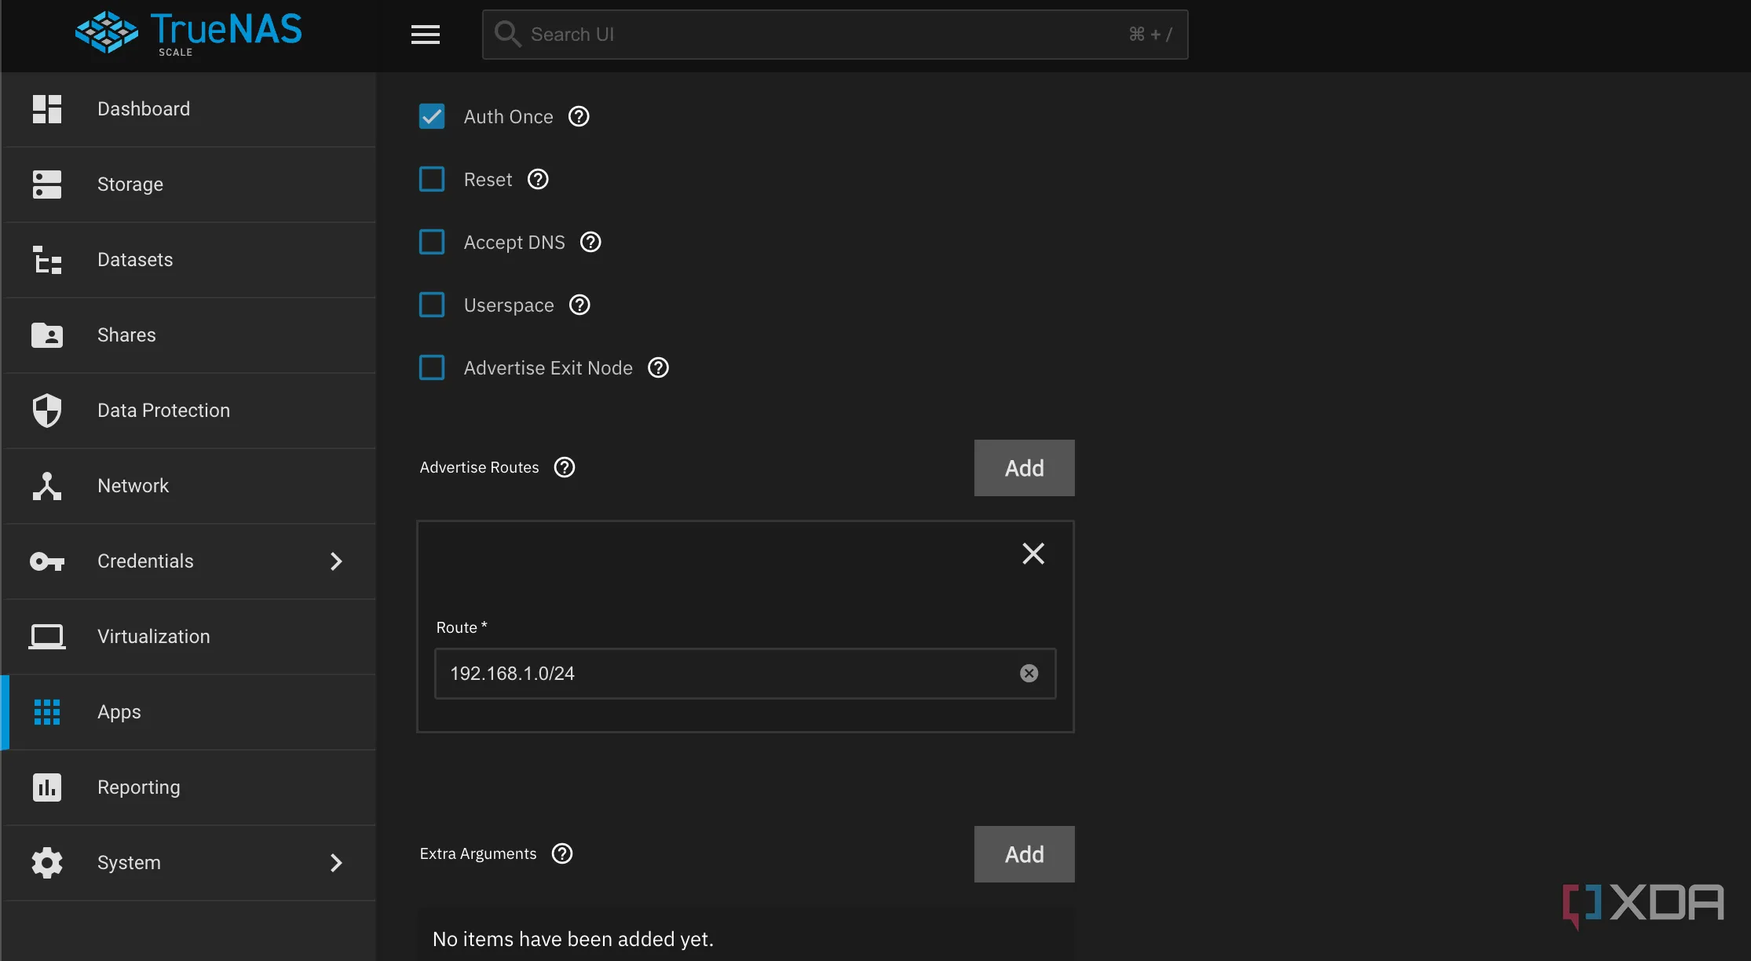Image resolution: width=1751 pixels, height=961 pixels.
Task: Click the search magnifier icon
Action: [x=507, y=34]
